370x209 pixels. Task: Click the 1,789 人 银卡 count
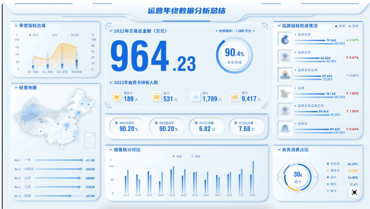tap(212, 99)
